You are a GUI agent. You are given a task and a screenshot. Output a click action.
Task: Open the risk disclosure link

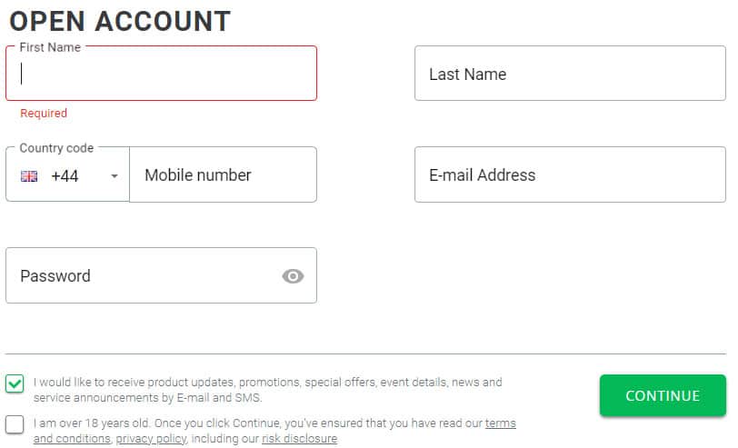pyautogui.click(x=299, y=439)
